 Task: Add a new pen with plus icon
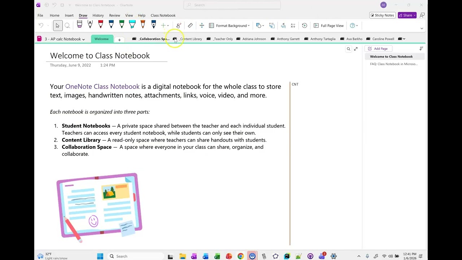point(163,26)
